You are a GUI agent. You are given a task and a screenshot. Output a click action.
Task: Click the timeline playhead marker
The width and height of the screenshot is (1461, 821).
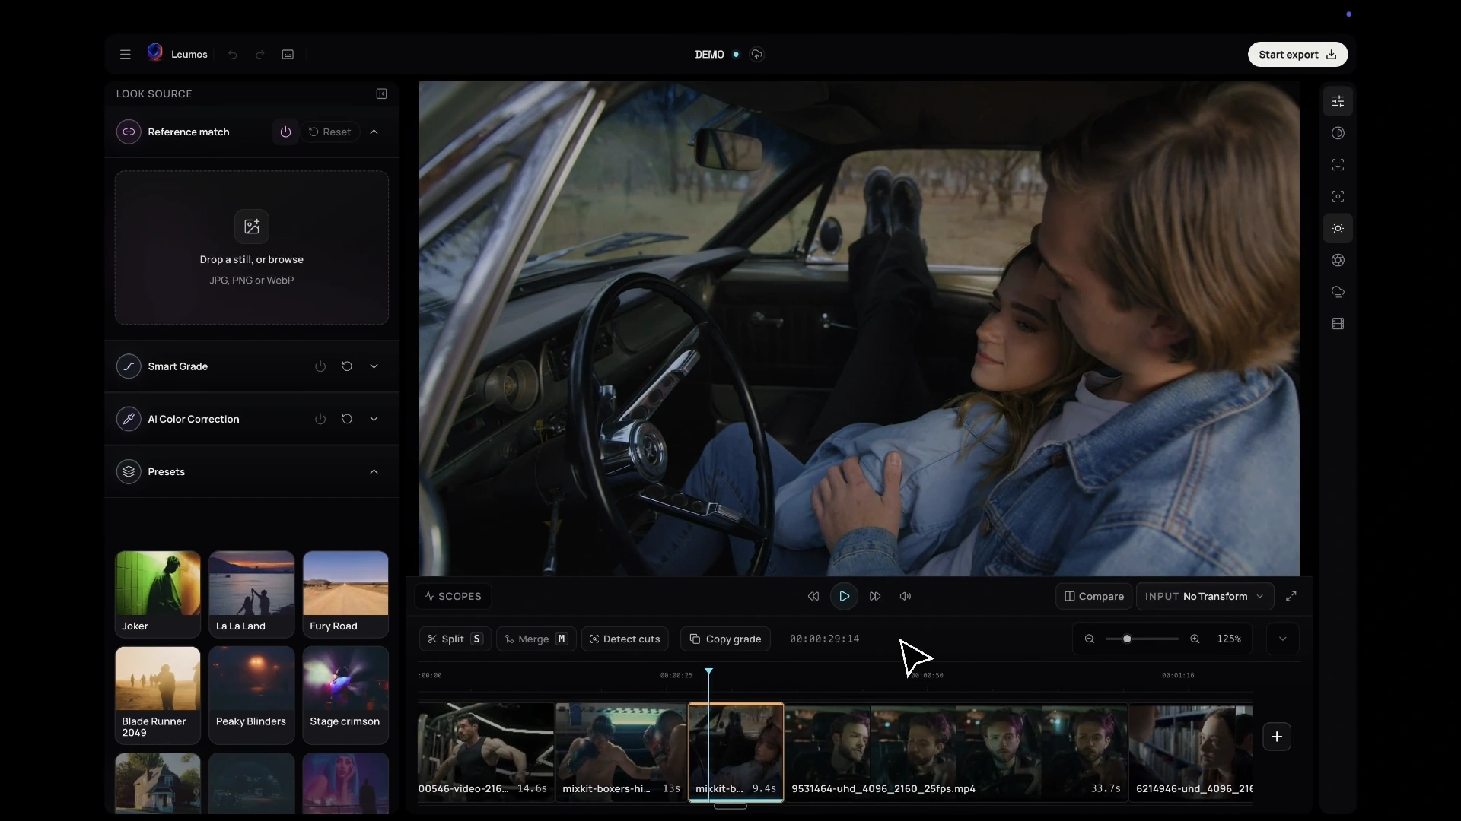tap(708, 671)
